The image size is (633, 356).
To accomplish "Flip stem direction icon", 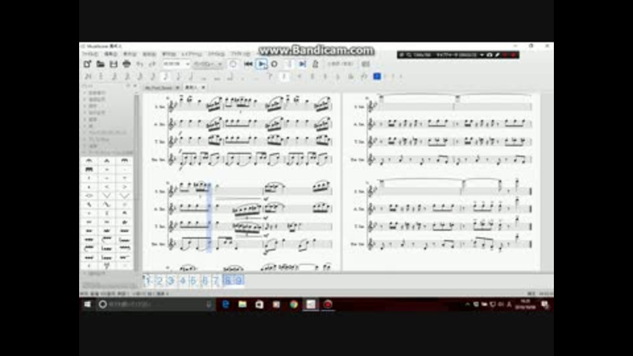I will tap(364, 76).
